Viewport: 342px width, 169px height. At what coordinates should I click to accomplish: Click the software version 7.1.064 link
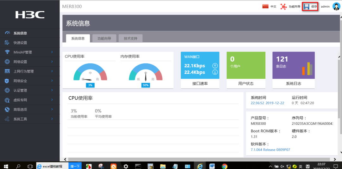point(270,150)
